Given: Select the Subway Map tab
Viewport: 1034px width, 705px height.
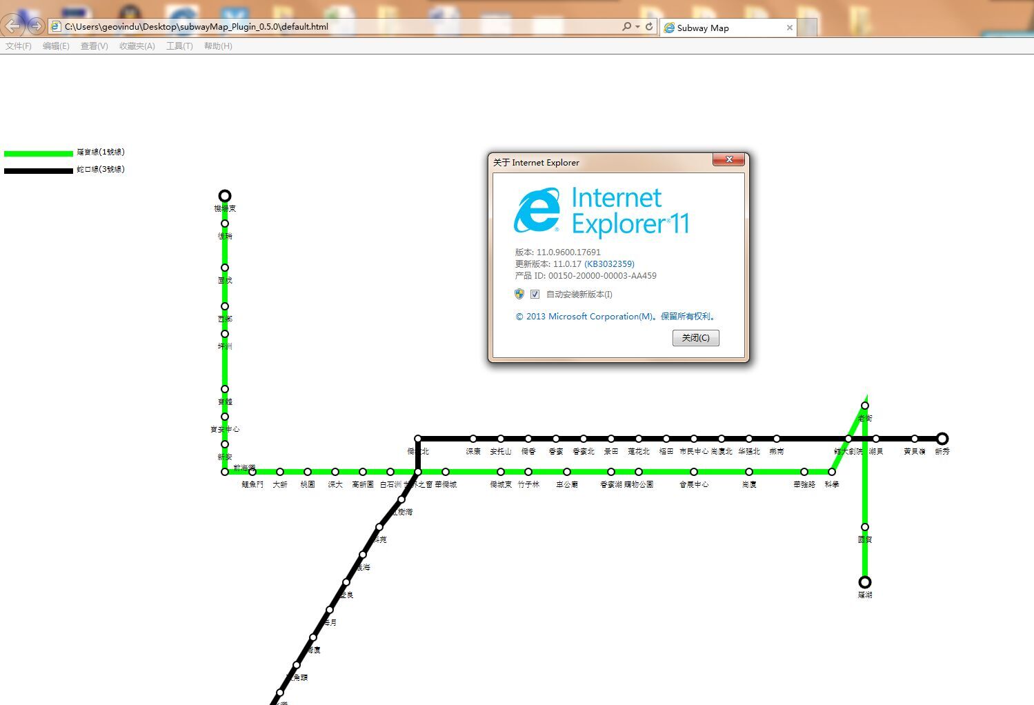Looking at the screenshot, I should [728, 28].
